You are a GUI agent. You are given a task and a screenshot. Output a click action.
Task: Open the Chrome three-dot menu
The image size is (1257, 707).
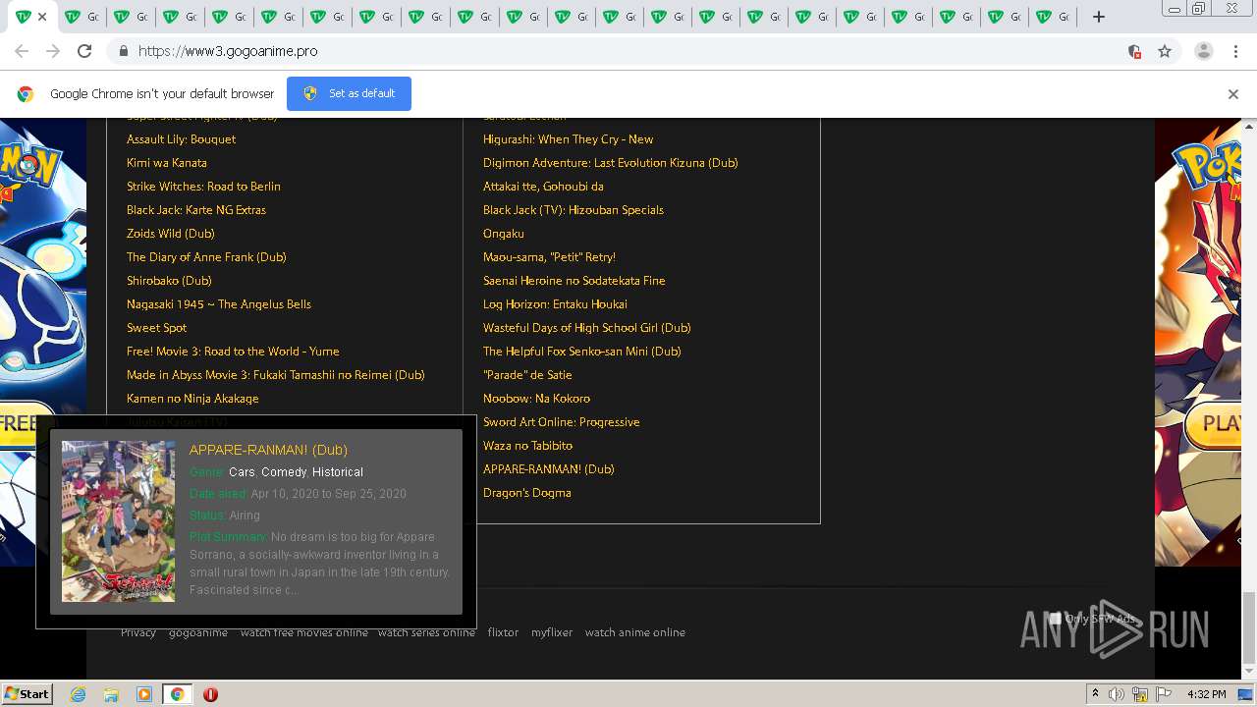click(1235, 51)
